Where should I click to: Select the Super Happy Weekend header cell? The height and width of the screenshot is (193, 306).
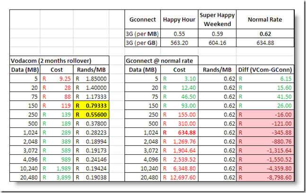[x=215, y=20]
